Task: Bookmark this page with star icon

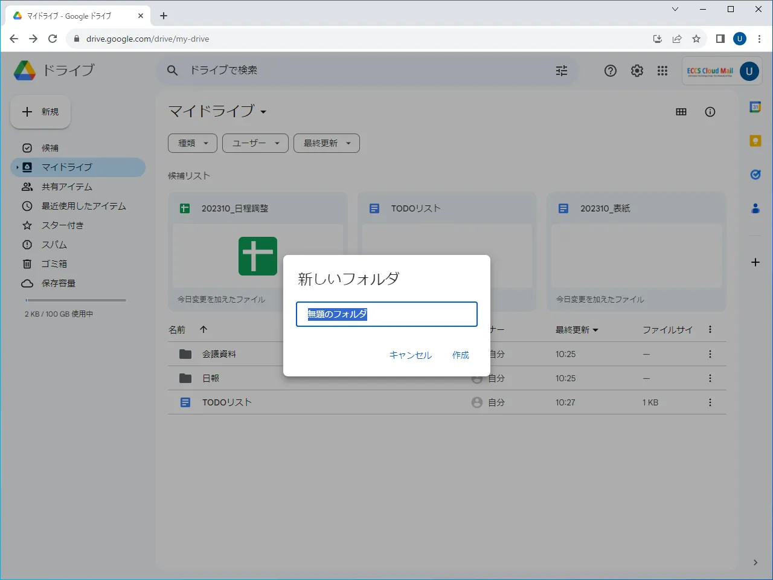Action: [696, 39]
